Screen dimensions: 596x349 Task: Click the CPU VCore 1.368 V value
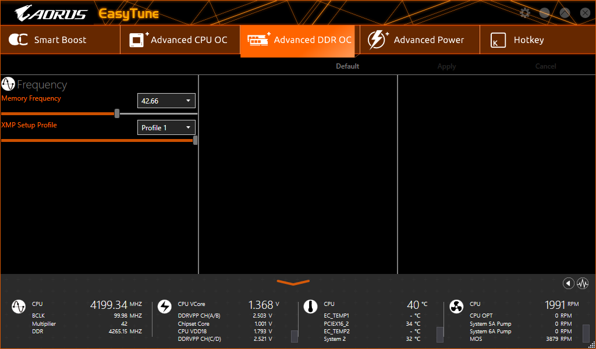264,305
